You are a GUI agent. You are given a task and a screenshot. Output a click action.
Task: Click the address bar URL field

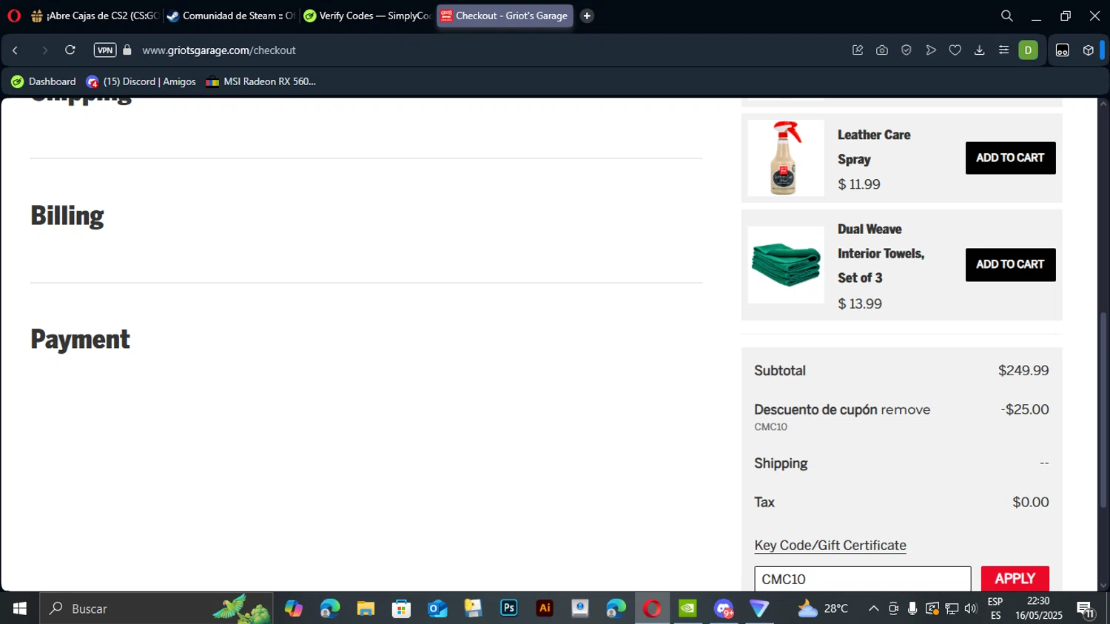pos(219,50)
